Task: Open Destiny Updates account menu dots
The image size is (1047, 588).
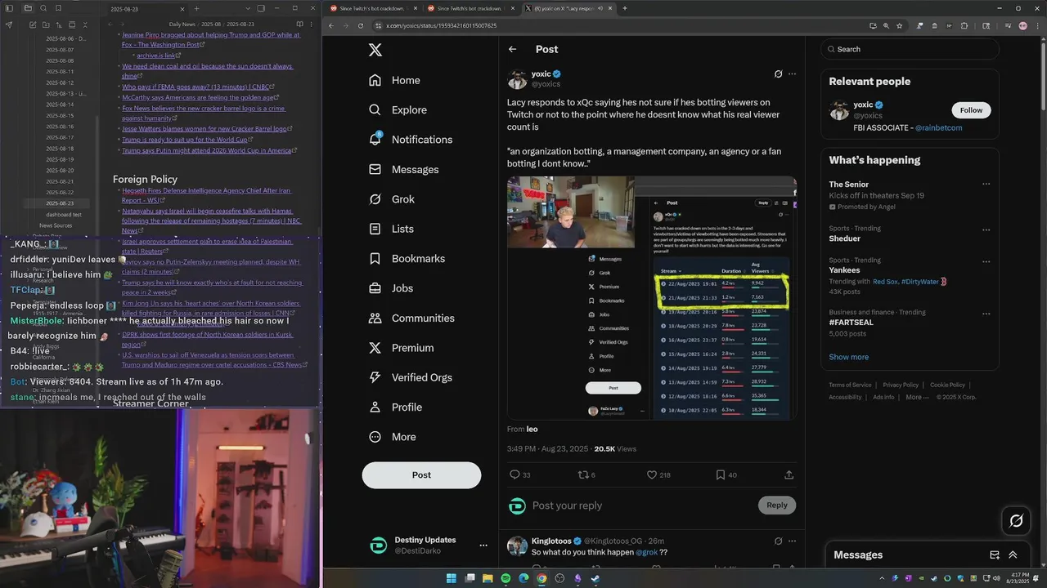Action: [x=483, y=546]
